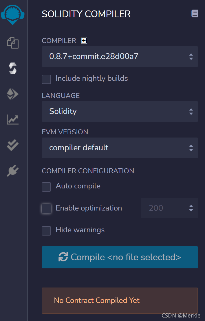Enable Include nightly builds checkbox
Image resolution: width=205 pixels, height=321 pixels.
coord(46,79)
